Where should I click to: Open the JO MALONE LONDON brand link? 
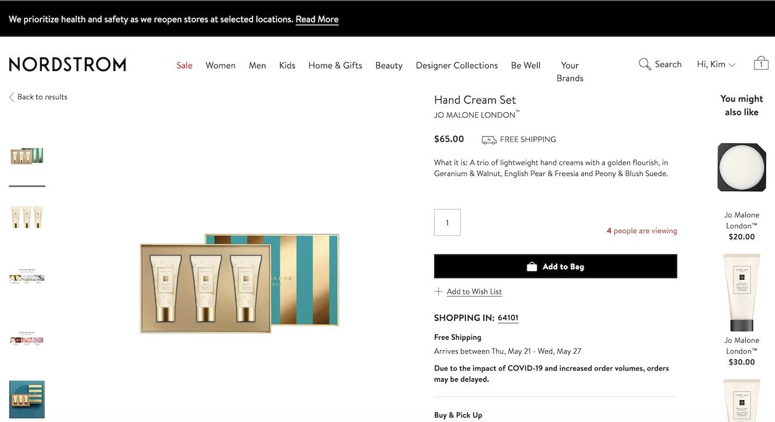(x=474, y=115)
